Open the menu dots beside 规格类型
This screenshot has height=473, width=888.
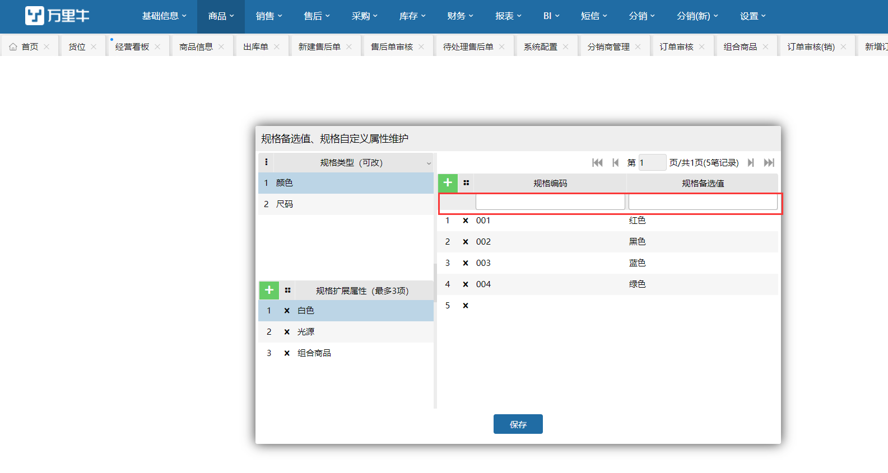[266, 162]
